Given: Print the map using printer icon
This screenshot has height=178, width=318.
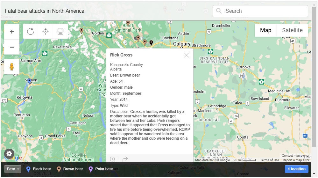Looking at the screenshot, I should pos(60,31).
